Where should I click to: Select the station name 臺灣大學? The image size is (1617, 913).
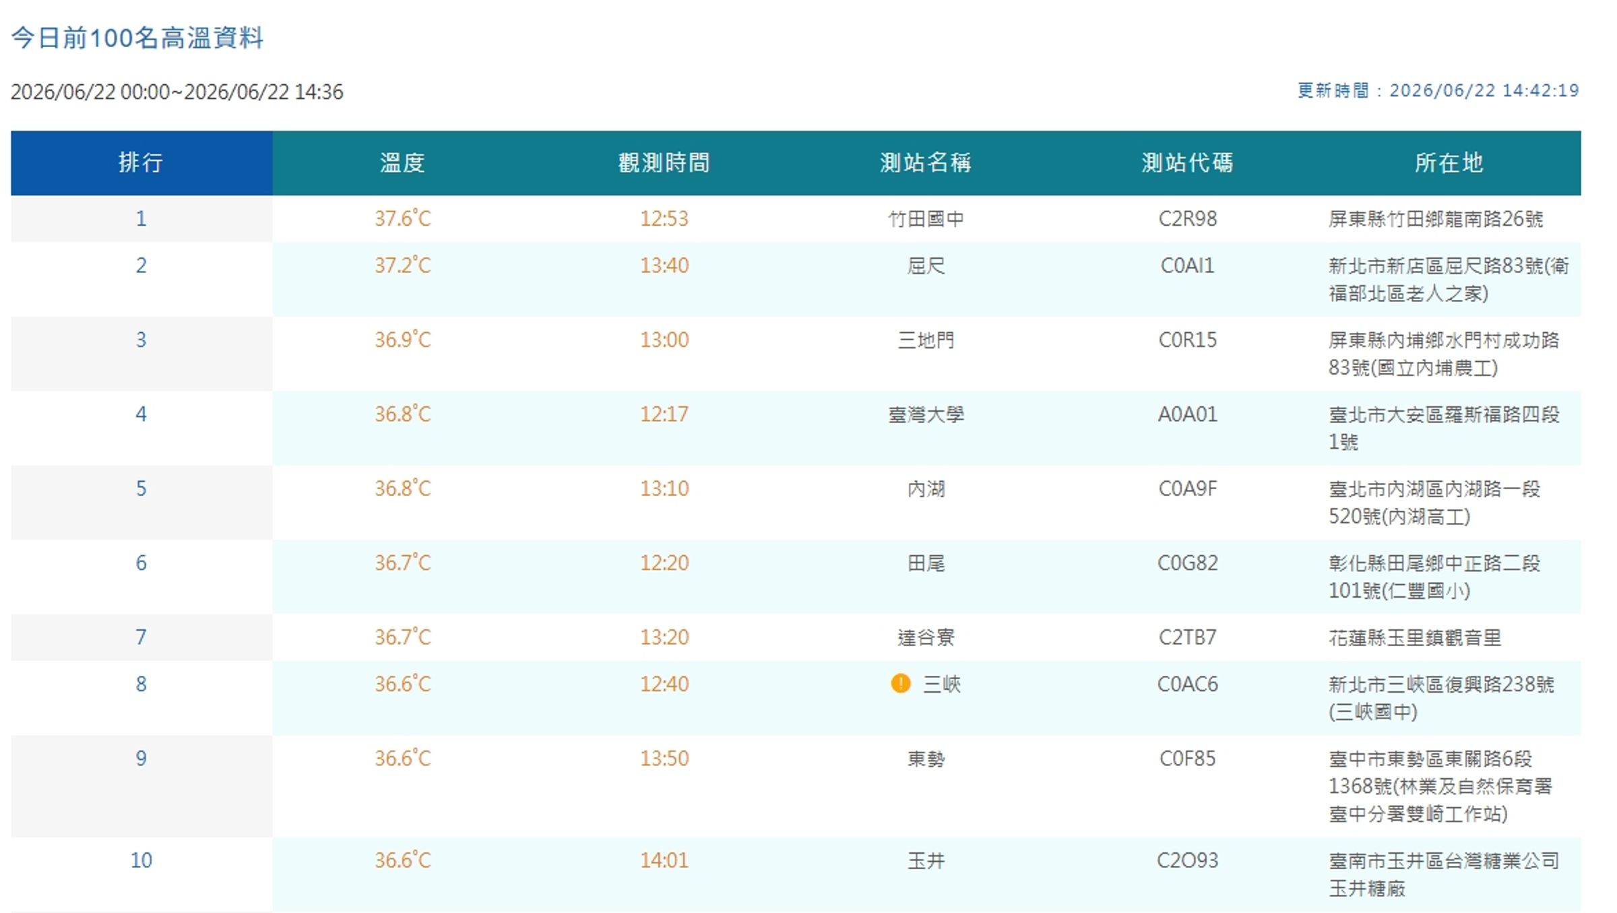click(x=926, y=414)
